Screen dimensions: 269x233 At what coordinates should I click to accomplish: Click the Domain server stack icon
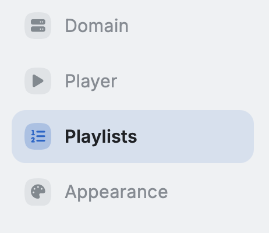(x=38, y=26)
